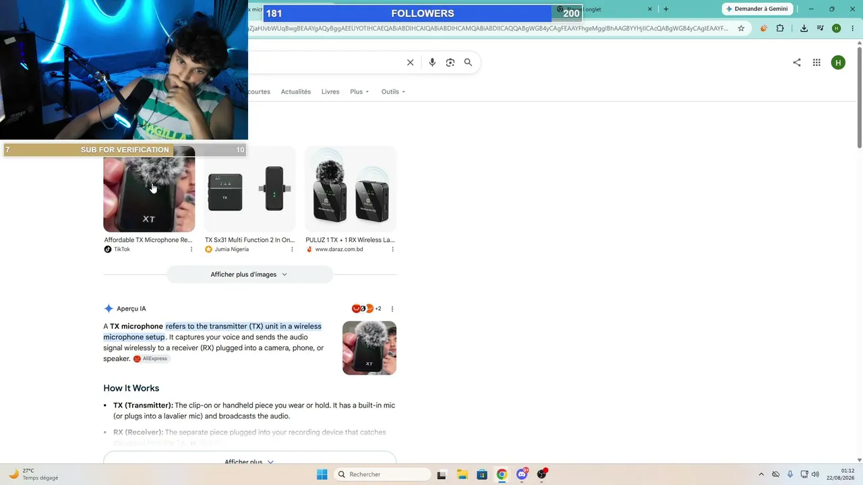
Task: Click the tray microphone icon
Action: pos(790,474)
